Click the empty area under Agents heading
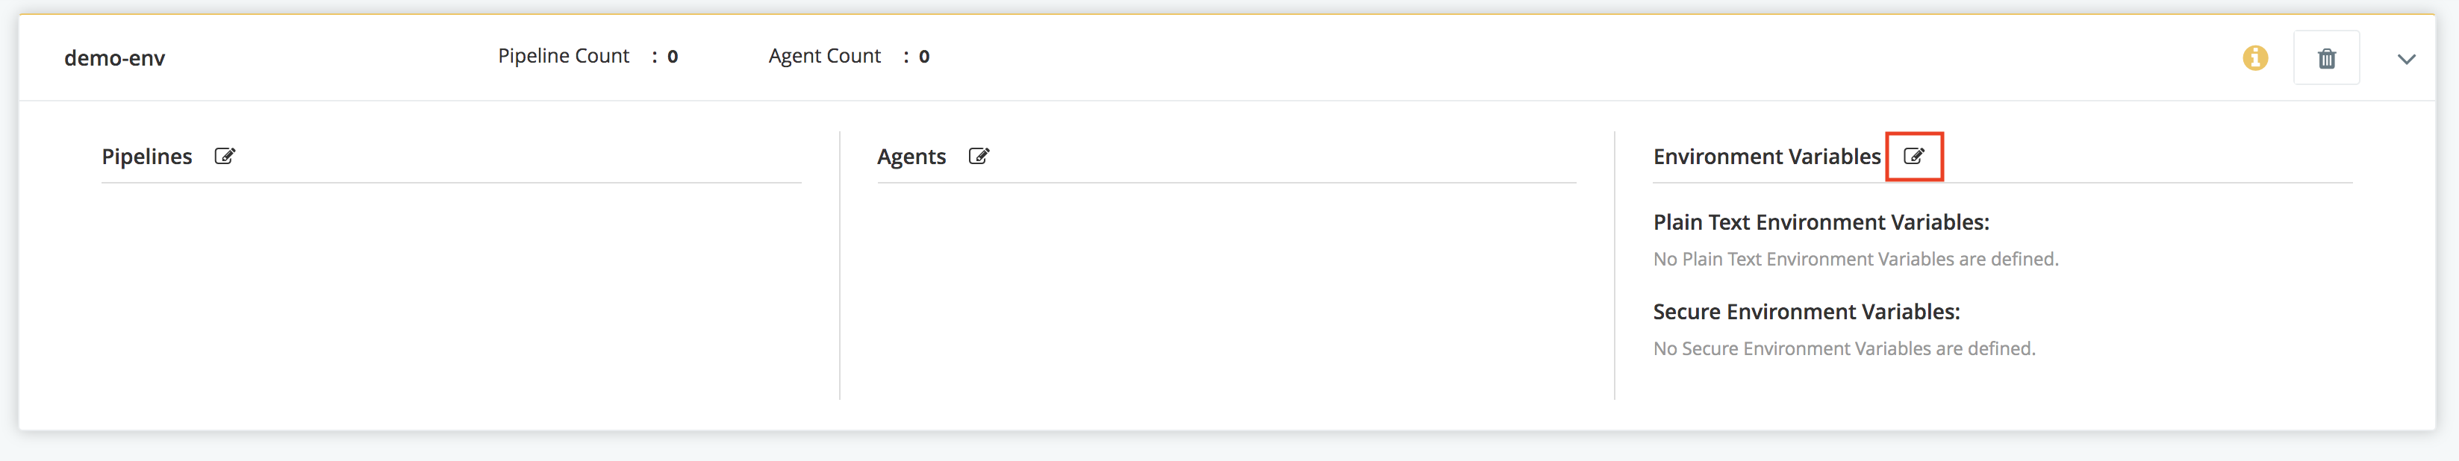2459x461 pixels. click(1227, 291)
